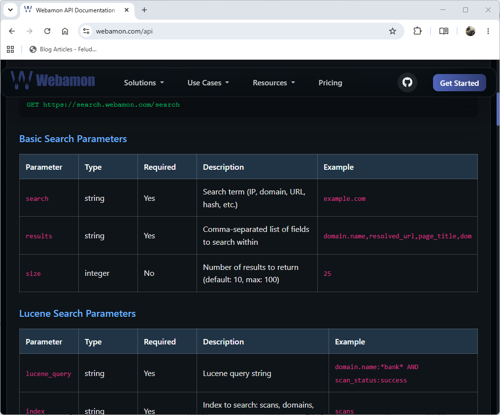
Task: Open the Pricing page
Action: 330,83
